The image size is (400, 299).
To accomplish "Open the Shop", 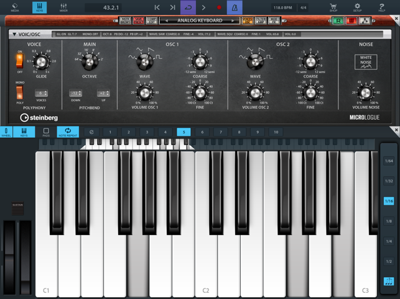I will click(333, 7).
